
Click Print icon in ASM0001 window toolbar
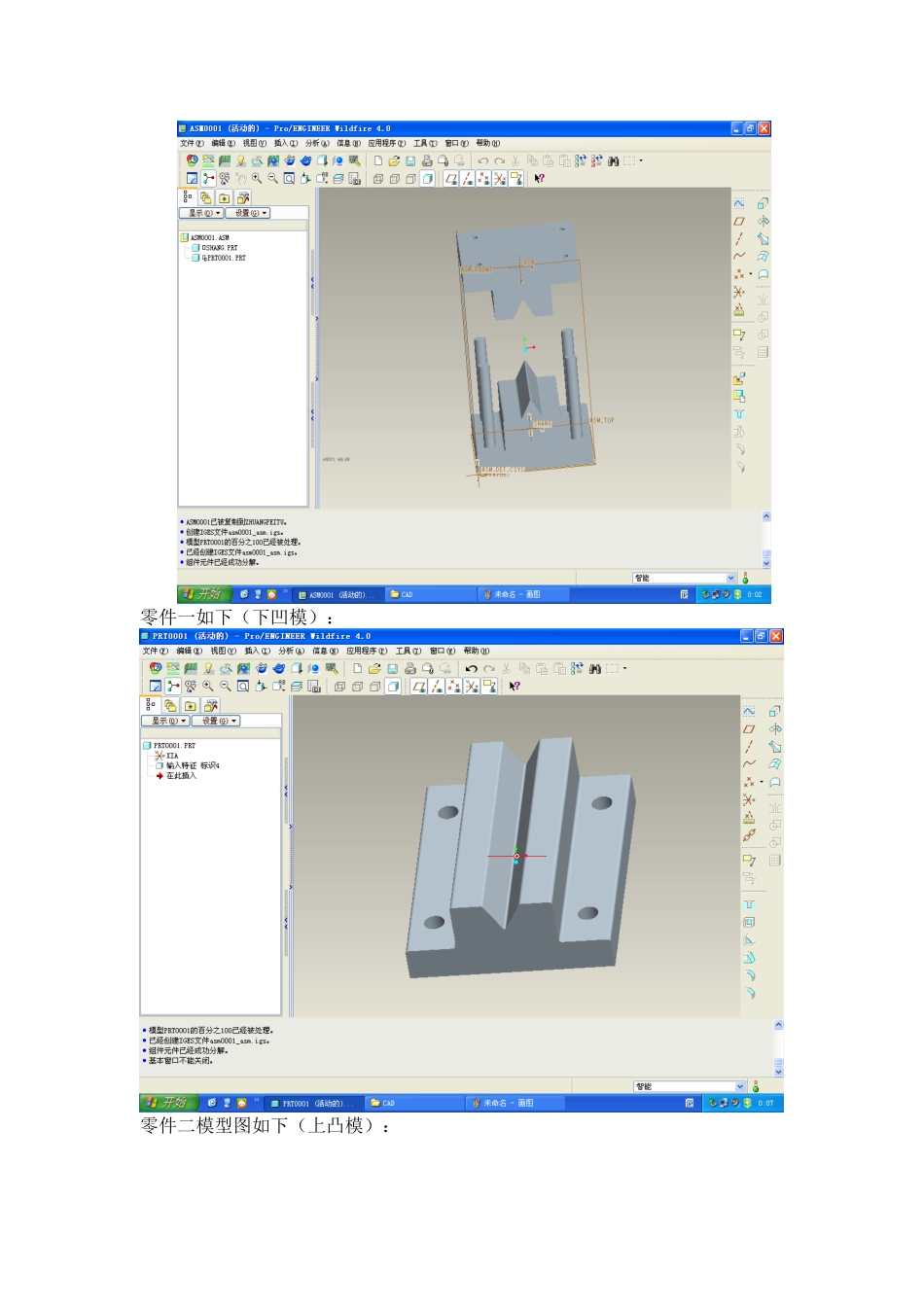click(427, 161)
